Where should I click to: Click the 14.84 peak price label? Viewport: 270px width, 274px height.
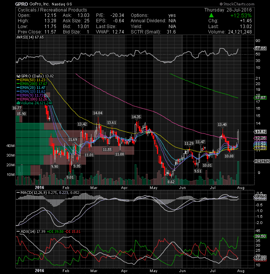(x=98, y=113)
